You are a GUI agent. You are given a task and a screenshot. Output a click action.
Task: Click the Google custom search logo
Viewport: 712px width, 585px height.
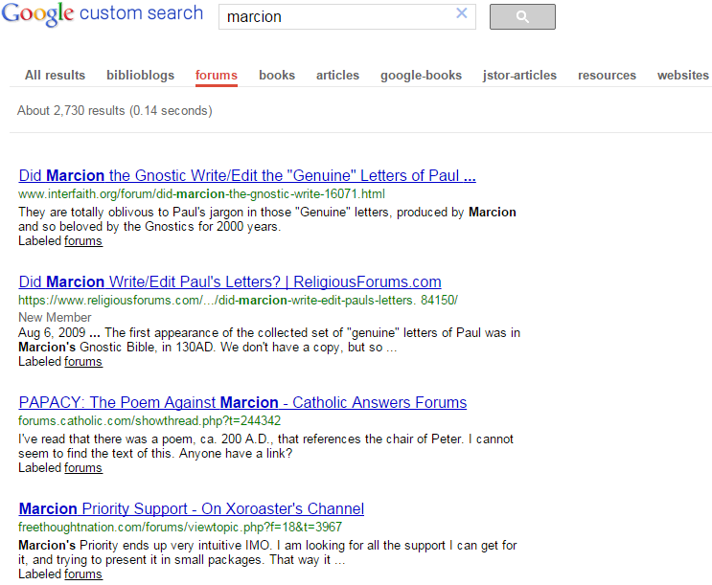[x=103, y=13]
